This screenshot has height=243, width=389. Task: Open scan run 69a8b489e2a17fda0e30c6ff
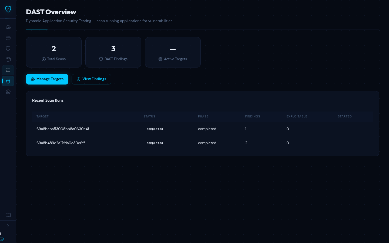(61, 143)
